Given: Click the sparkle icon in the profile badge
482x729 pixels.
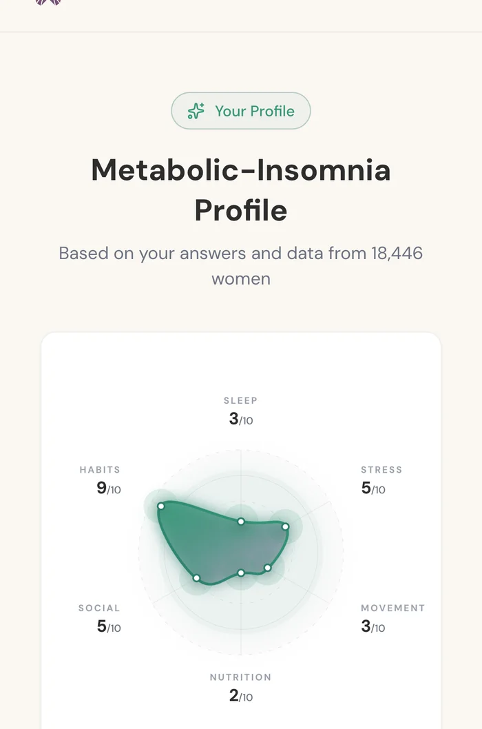Looking at the screenshot, I should click(196, 111).
